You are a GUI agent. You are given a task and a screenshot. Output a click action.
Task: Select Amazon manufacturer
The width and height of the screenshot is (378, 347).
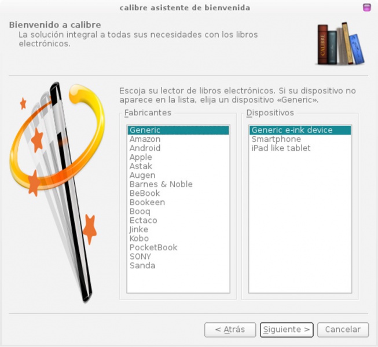point(178,139)
